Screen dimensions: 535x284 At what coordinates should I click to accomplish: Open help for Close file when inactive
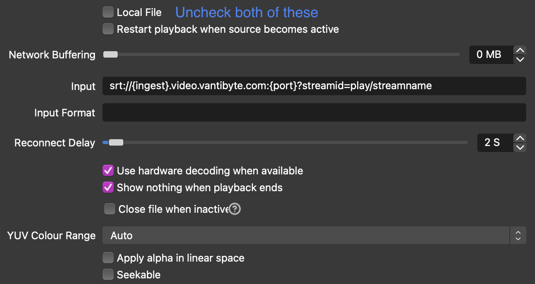[235, 209]
